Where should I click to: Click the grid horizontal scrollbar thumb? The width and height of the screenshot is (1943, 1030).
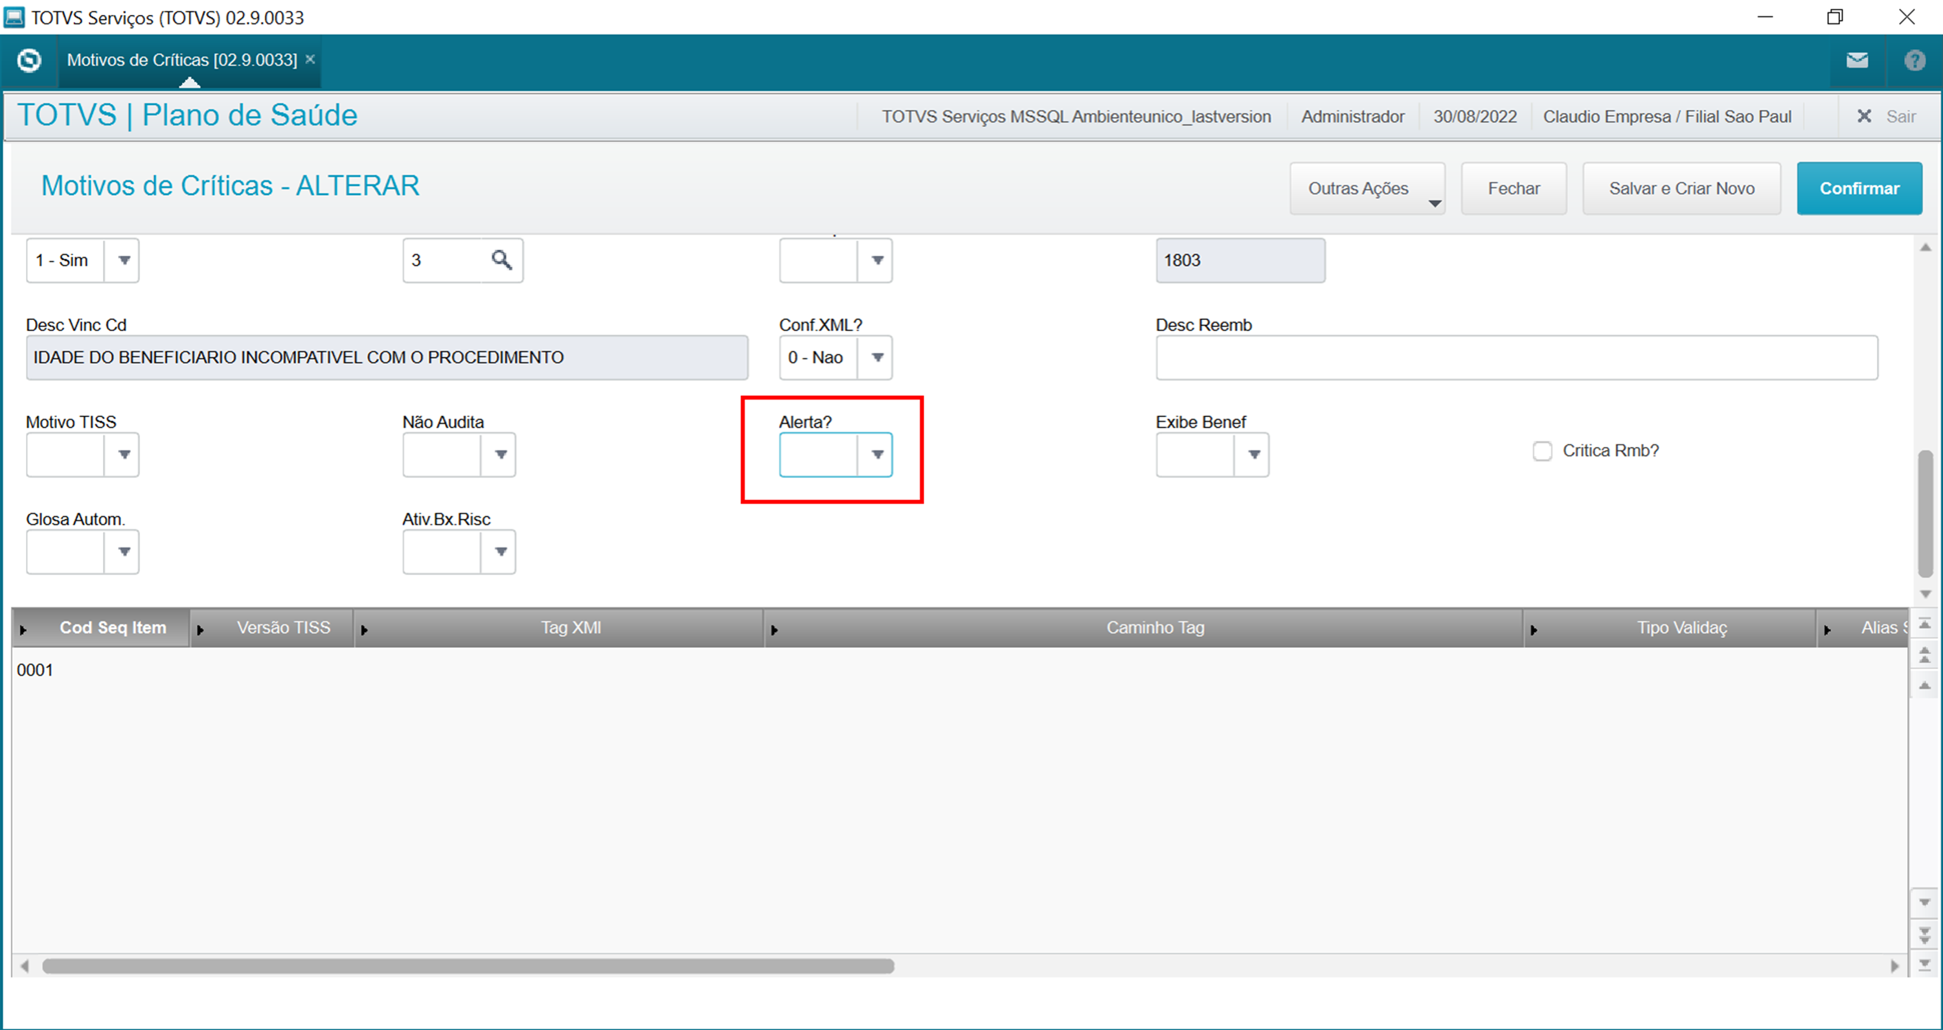[x=468, y=966]
